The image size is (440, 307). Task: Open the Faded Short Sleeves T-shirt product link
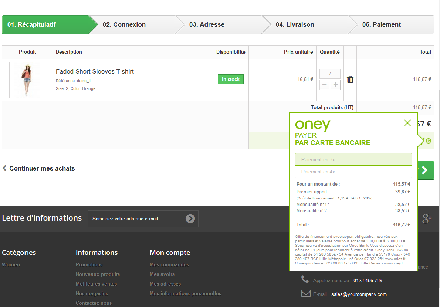coord(95,71)
